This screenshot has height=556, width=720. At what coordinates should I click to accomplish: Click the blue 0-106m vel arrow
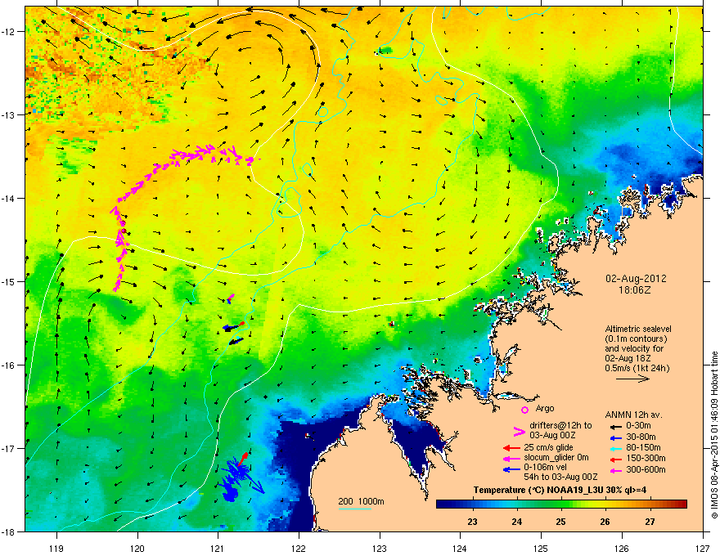(x=511, y=469)
